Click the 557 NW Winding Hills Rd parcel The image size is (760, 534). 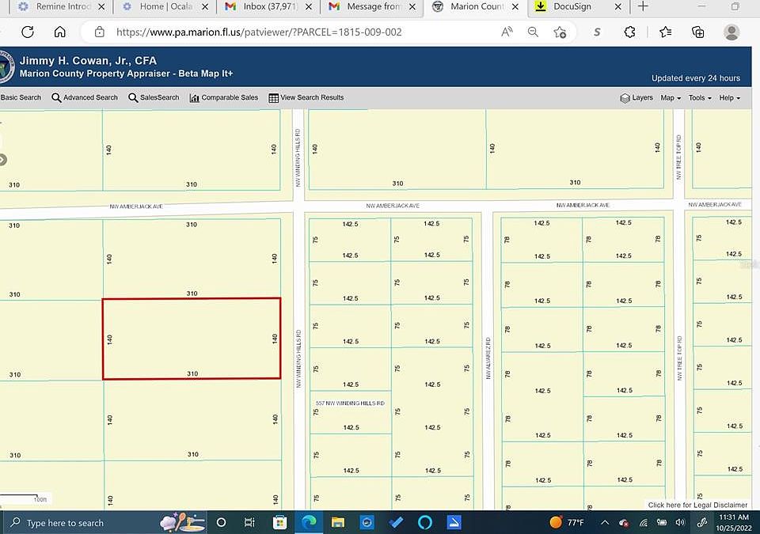coord(350,413)
